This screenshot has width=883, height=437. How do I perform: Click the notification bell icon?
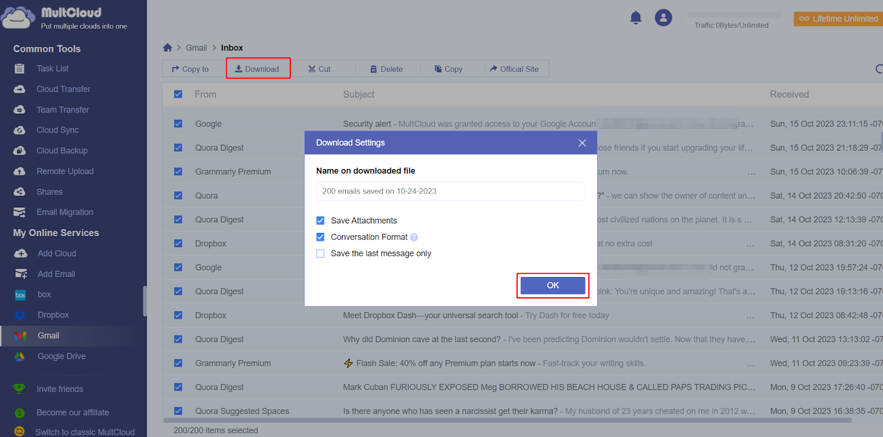pos(636,18)
